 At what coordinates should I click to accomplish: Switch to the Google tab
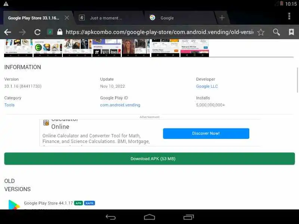click(167, 18)
